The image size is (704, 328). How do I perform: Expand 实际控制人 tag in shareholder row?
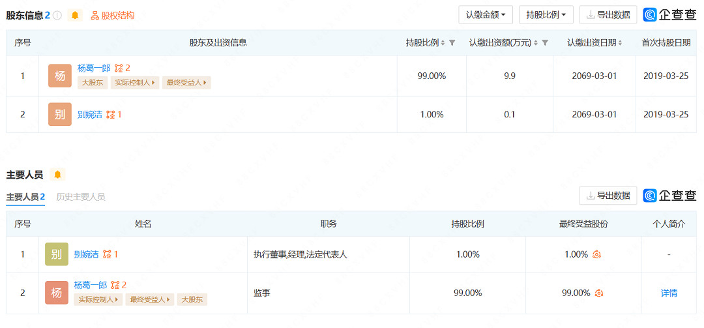point(135,83)
